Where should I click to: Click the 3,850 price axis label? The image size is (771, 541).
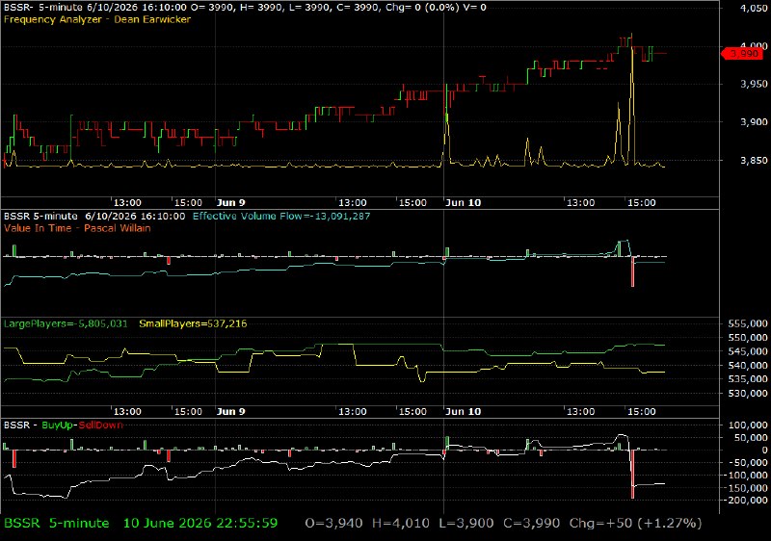[x=754, y=161]
